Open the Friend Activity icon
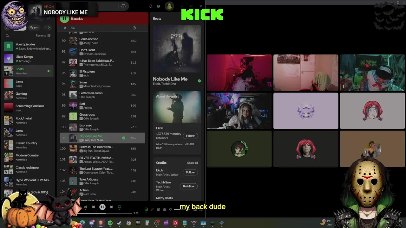 (x=158, y=6)
